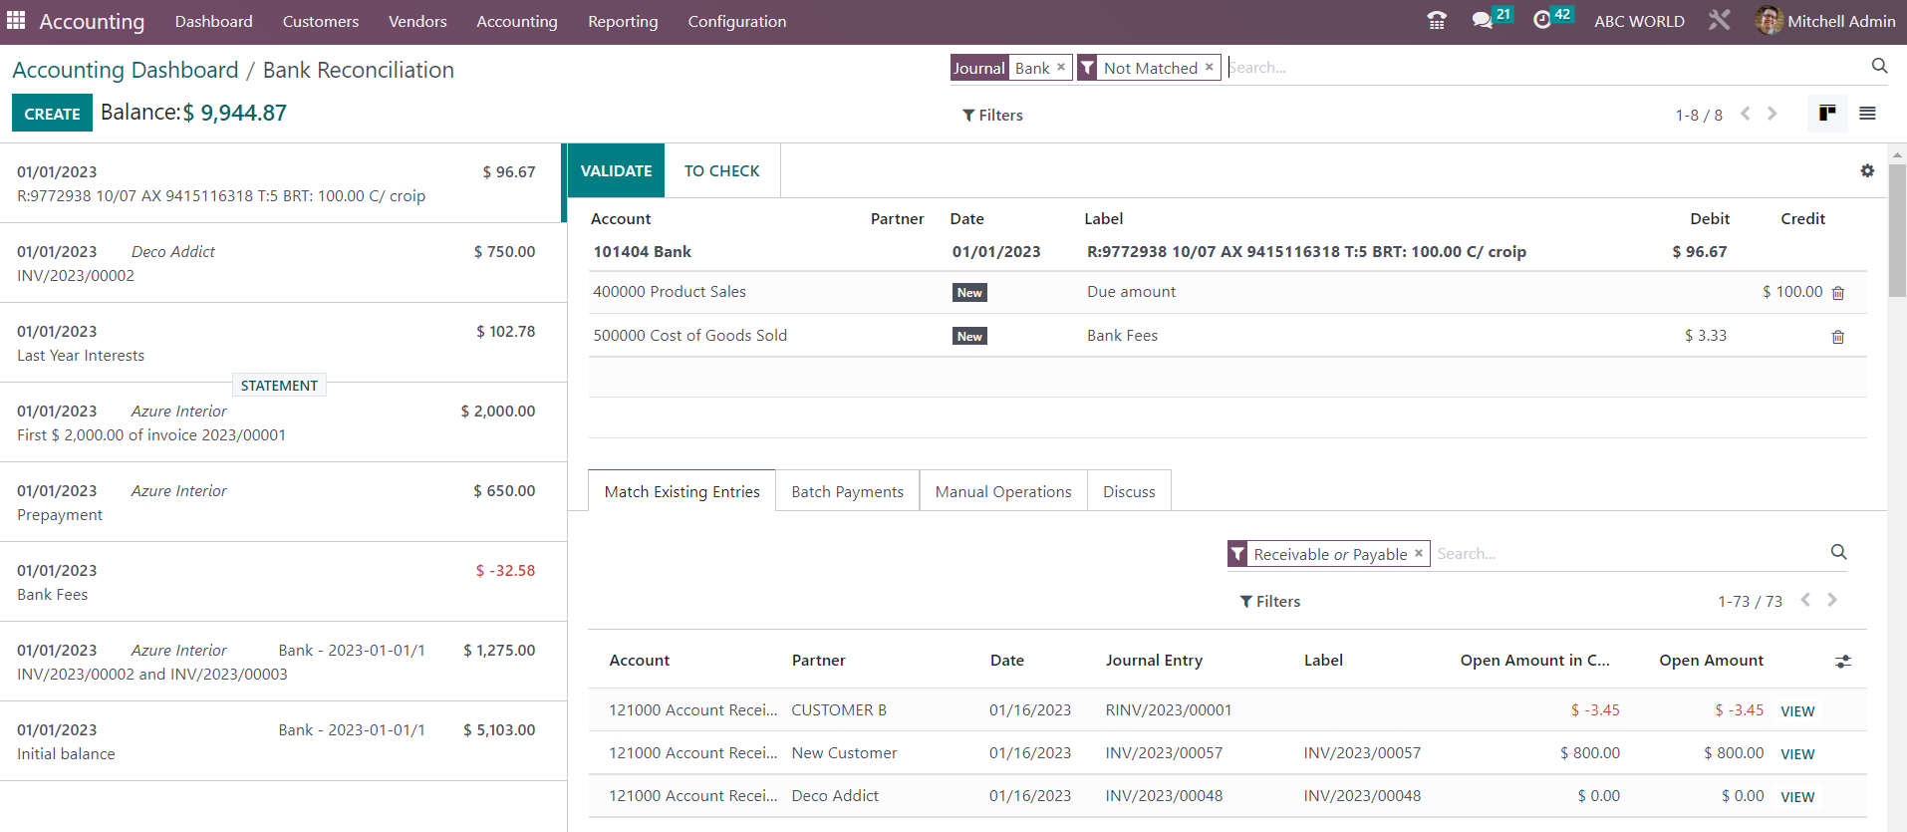Open the reconciliation settings gear icon
The image size is (1907, 832).
point(1867,171)
